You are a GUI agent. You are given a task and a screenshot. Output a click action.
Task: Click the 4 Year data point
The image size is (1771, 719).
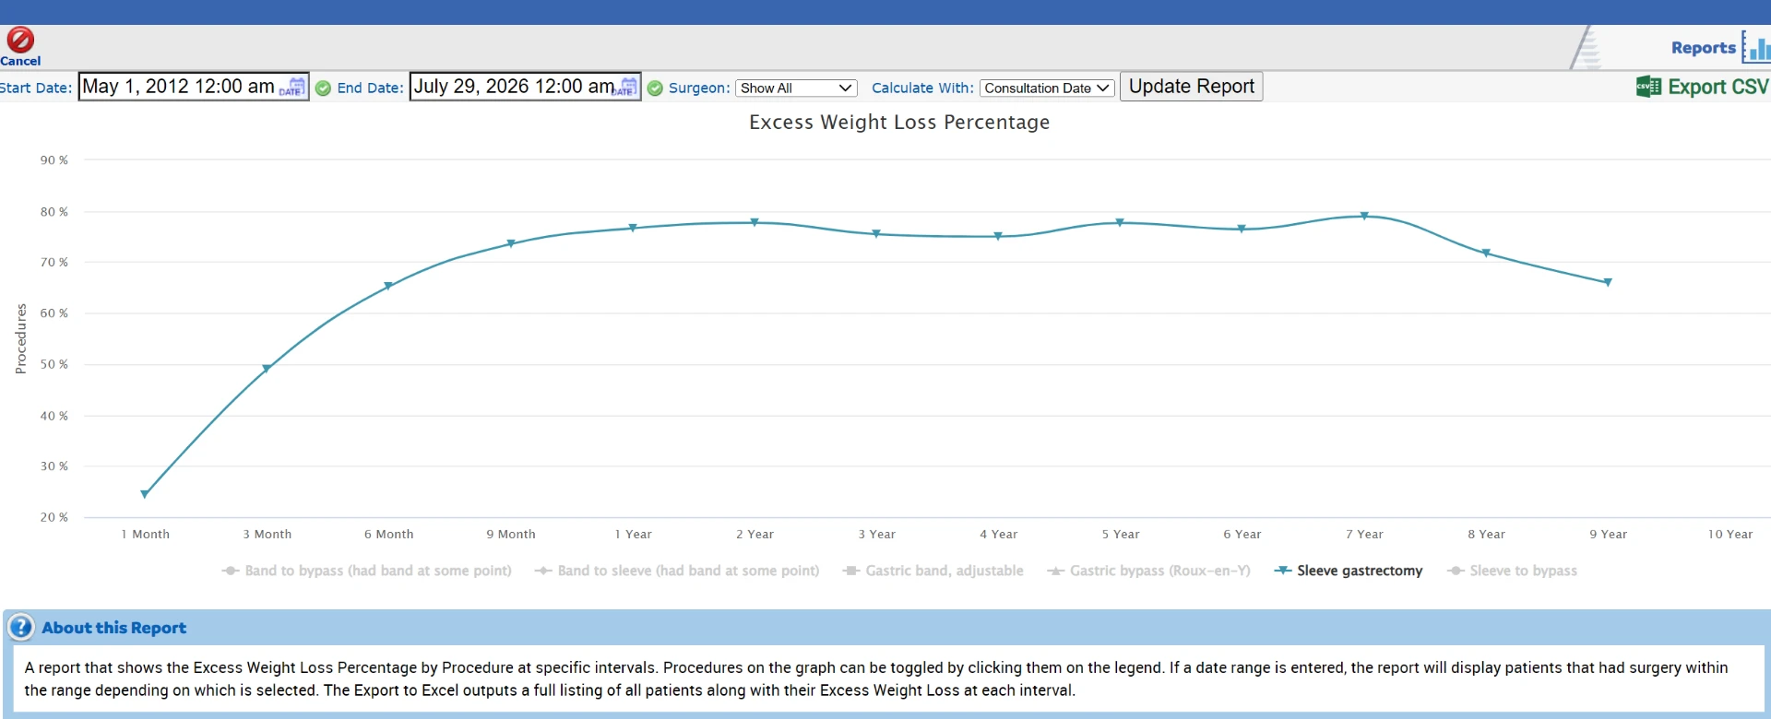998,236
